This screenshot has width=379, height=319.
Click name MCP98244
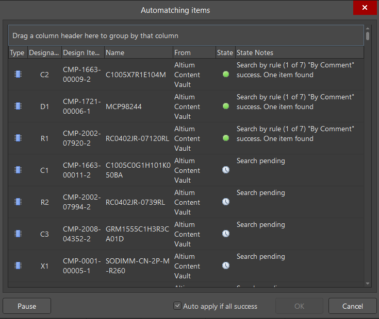coord(124,107)
